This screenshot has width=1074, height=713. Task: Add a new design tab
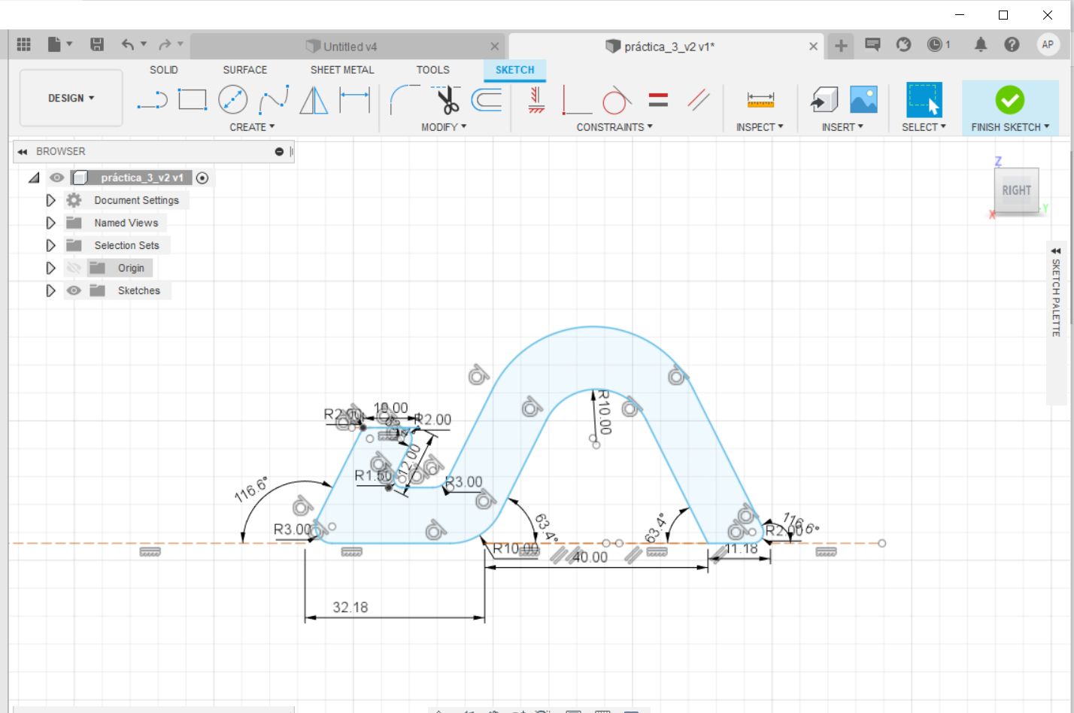pos(841,46)
